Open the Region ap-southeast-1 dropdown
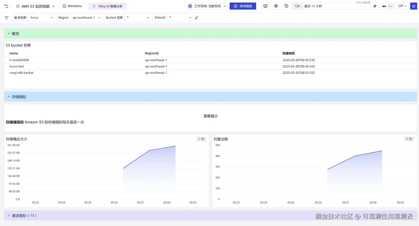The image size is (419, 226). 79,18
